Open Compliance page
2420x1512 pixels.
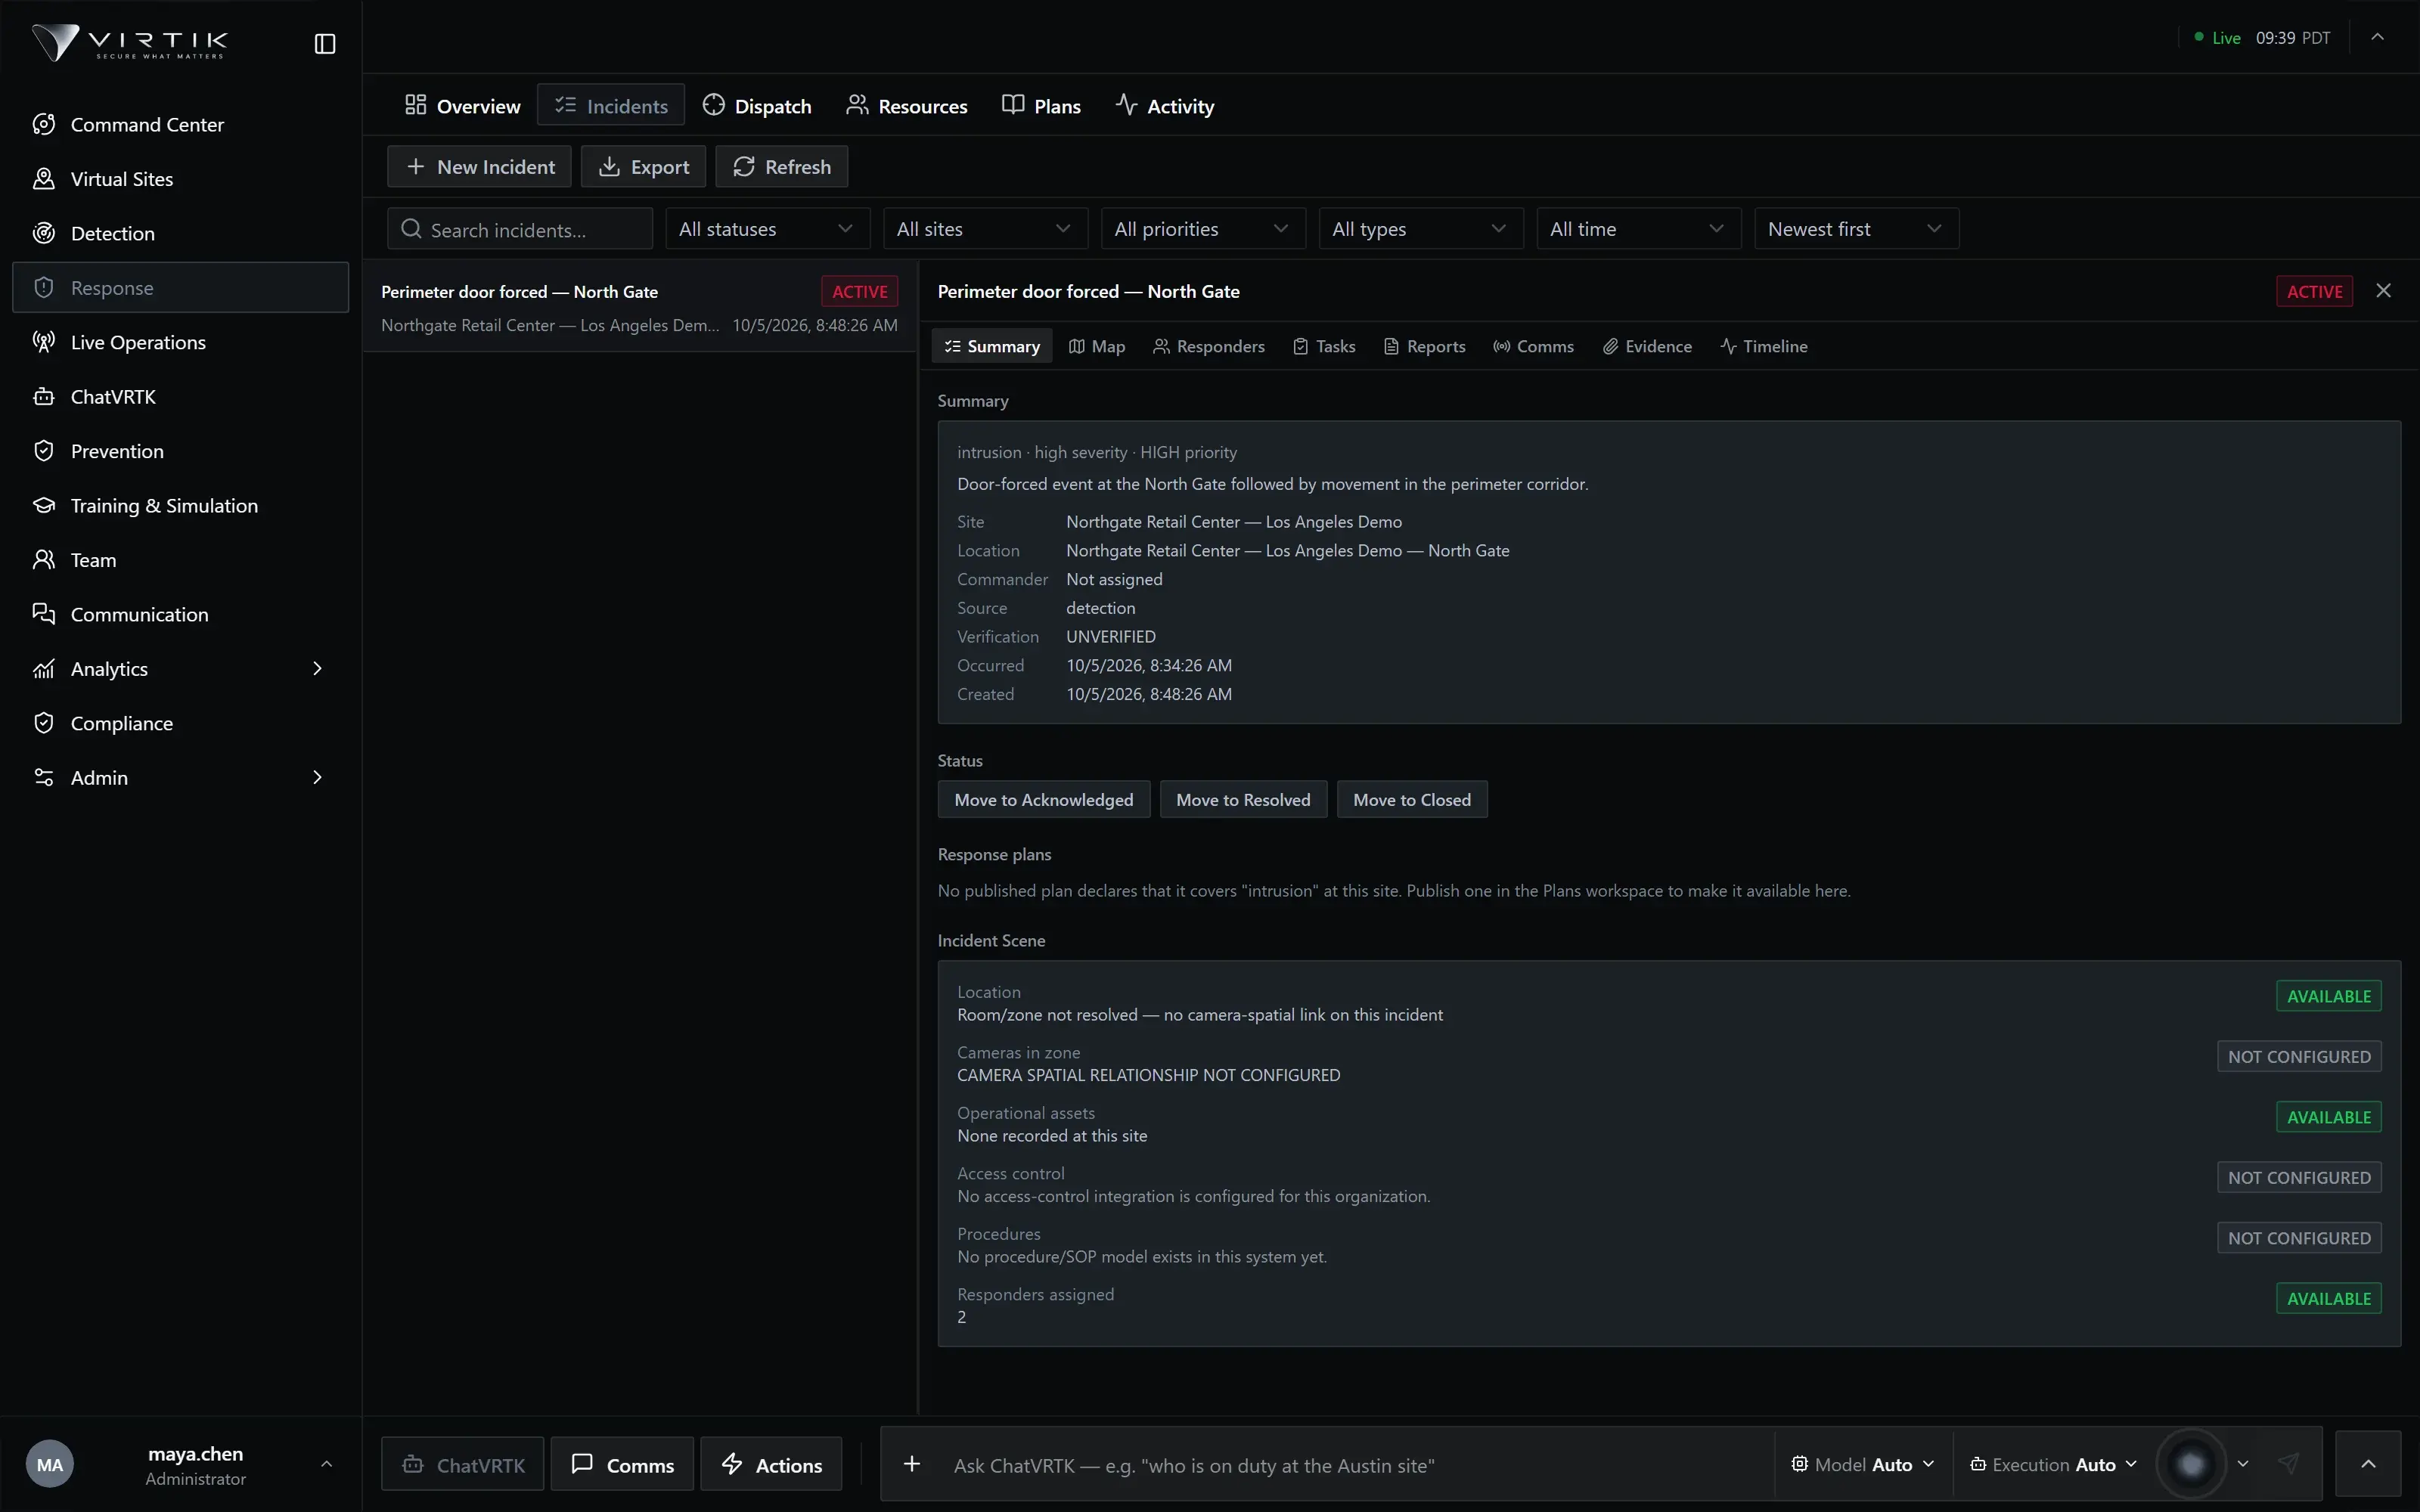coord(181,723)
